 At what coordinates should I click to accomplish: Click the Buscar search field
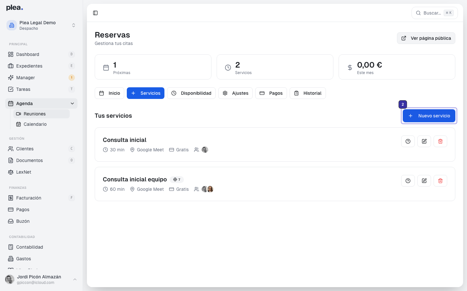coord(433,13)
